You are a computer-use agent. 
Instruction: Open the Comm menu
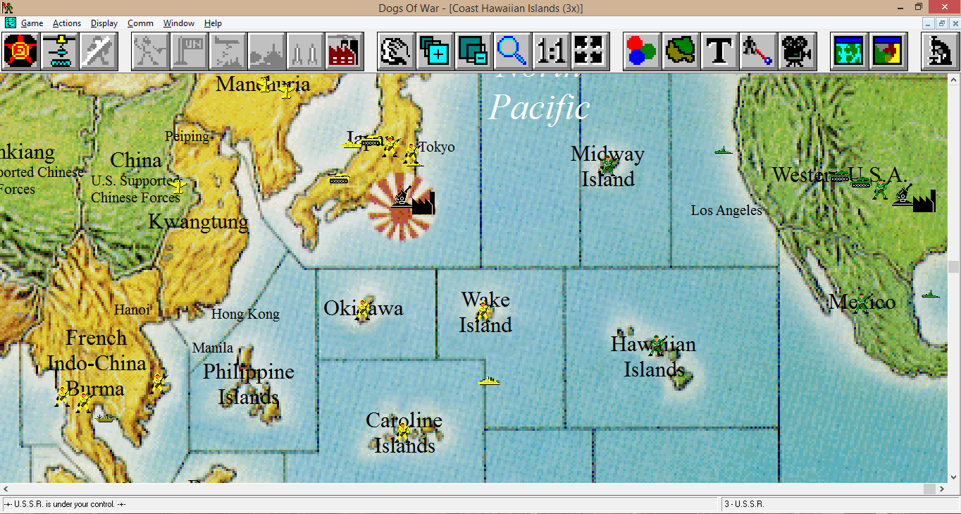coord(140,23)
